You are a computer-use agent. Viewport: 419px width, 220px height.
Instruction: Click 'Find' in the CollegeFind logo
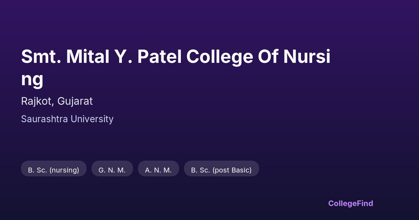(365, 203)
